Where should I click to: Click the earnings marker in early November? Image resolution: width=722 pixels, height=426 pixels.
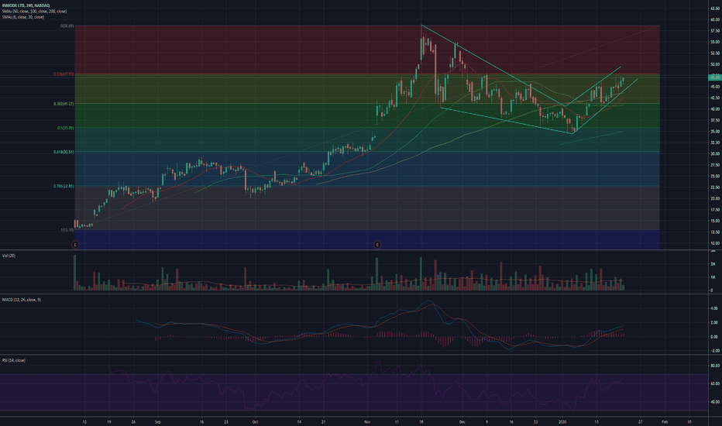click(x=377, y=245)
